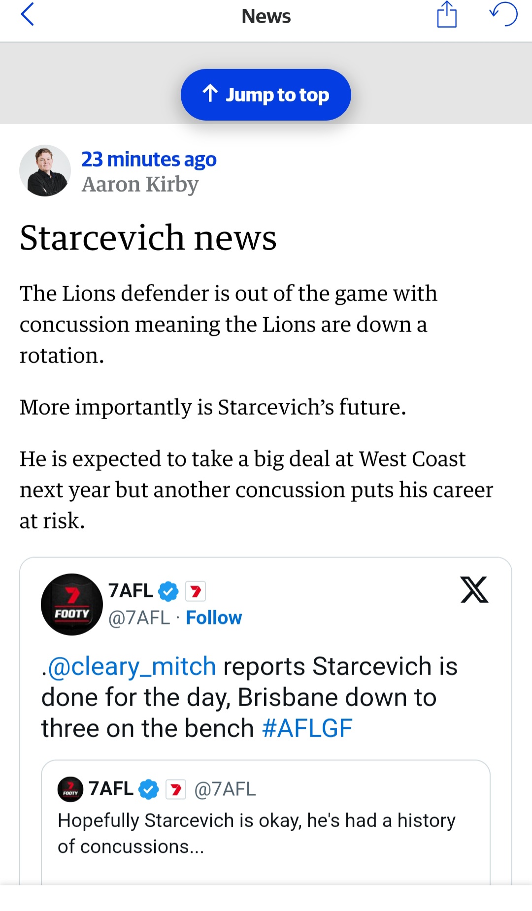Viewport: 532px width, 911px height.
Task: Tap the Aaron Kirby author name
Action: pos(140,185)
